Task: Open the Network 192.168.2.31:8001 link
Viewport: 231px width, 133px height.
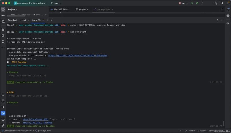Action: tap(37, 123)
